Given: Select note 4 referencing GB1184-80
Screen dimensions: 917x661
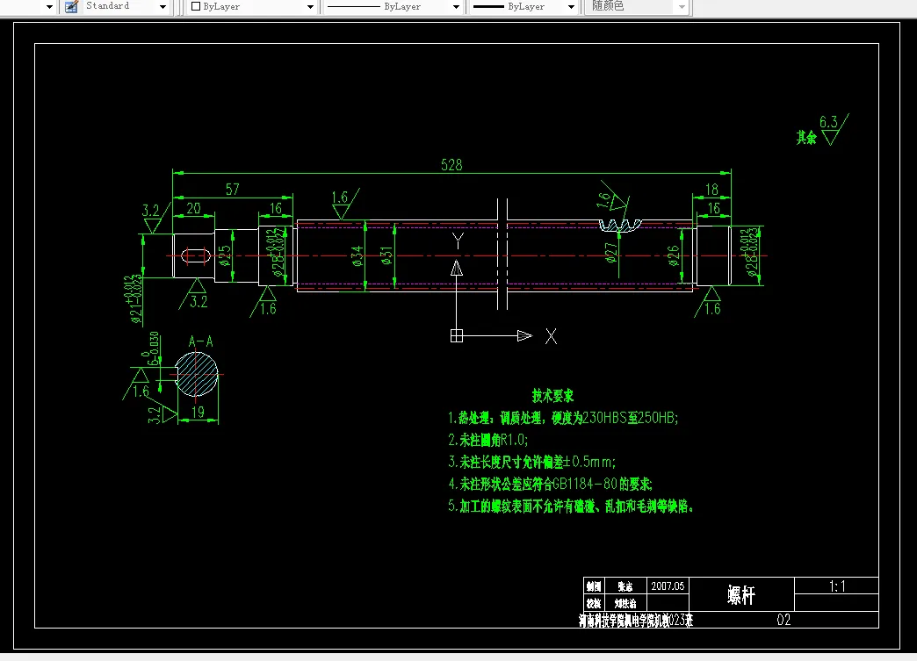Looking at the screenshot, I should [x=551, y=484].
